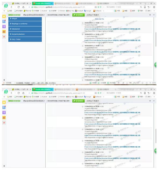
Task: Select the 10/04/2019 ore 16:00 test slot
Action: [83, 46]
